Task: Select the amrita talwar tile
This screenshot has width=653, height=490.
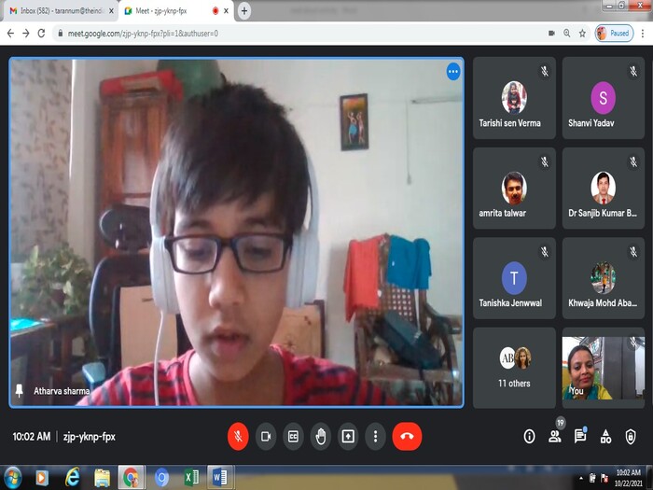Action: [x=514, y=188]
